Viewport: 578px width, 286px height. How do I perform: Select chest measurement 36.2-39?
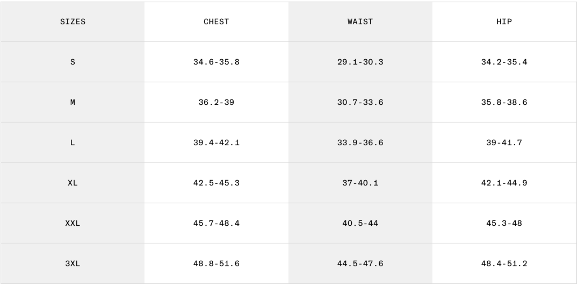(216, 103)
